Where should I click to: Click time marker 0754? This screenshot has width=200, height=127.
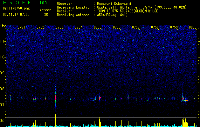point(79,27)
